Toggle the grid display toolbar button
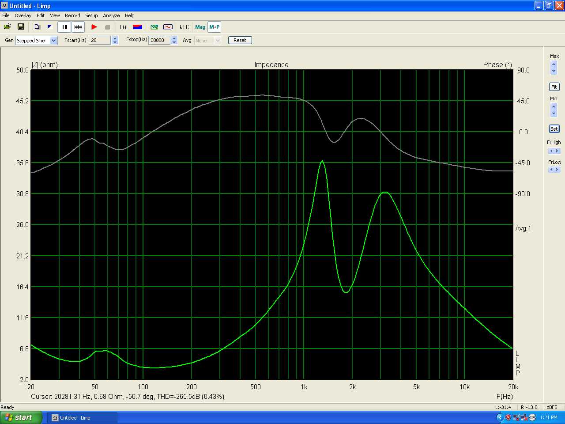 pos(78,27)
